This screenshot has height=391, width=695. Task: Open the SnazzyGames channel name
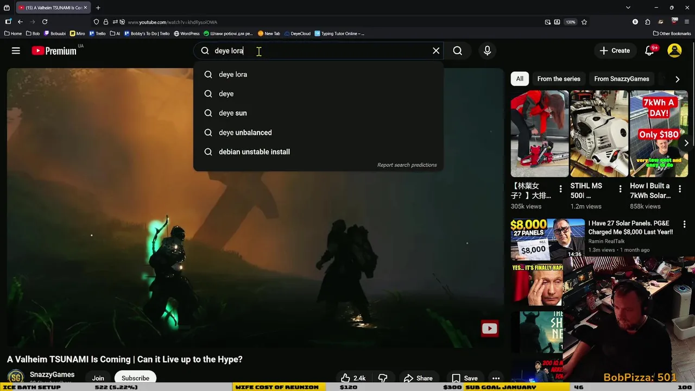pos(52,375)
